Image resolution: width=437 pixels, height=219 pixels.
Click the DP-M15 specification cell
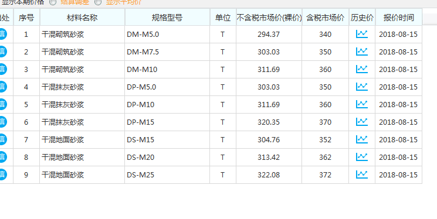(167, 122)
